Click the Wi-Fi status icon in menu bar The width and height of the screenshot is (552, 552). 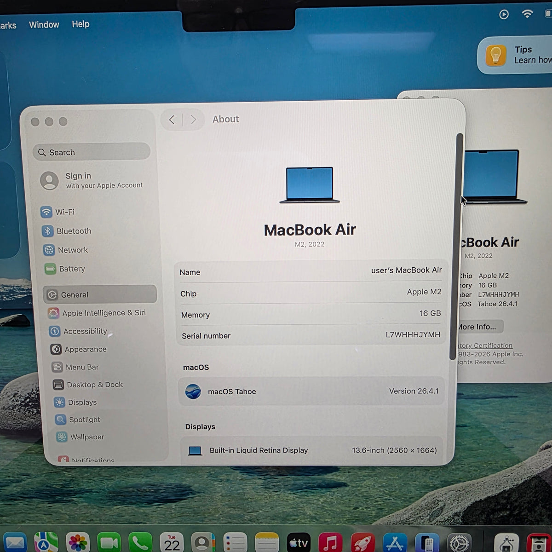(x=527, y=14)
